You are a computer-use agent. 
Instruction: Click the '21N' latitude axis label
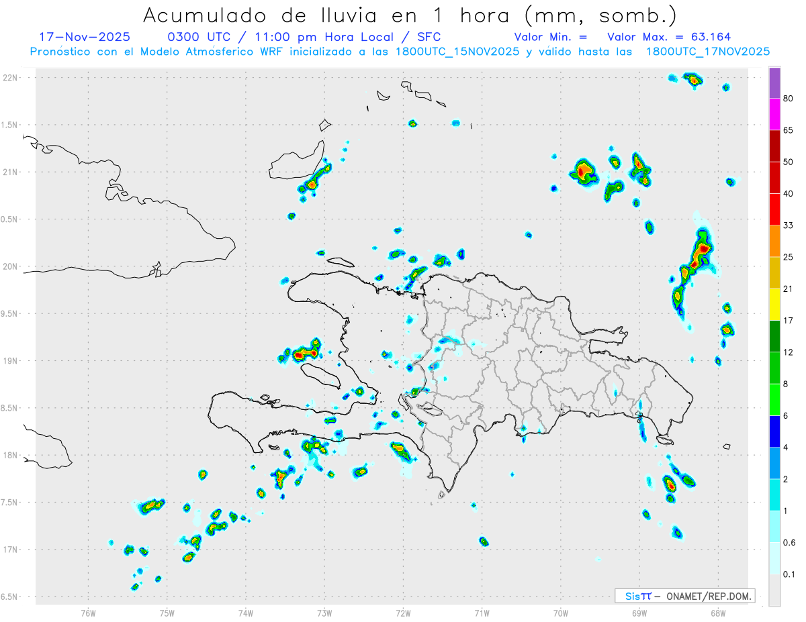[x=11, y=172]
